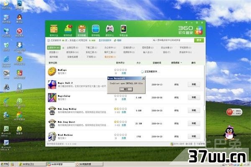Click 投票 link for MadCaps
Viewport: 251px width, 167px height.
(x=124, y=73)
